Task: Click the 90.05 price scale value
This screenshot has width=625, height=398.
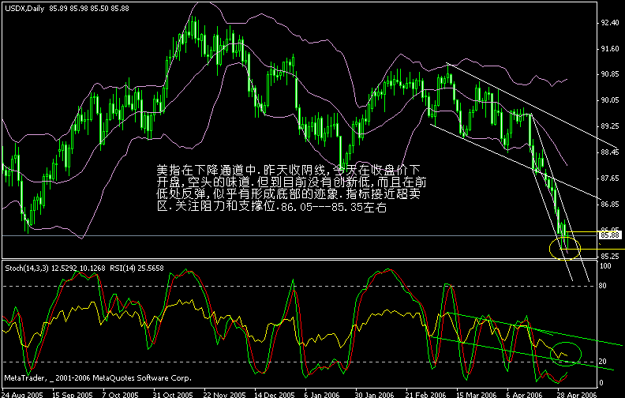Action: 610,100
